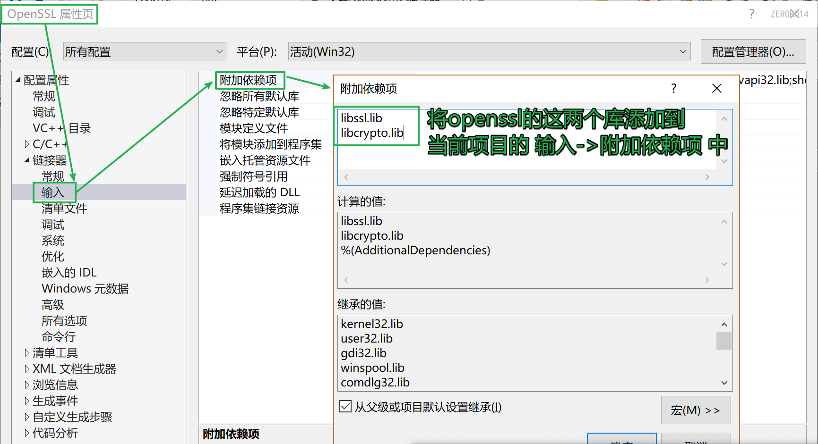Expand the 自定义生成步骤 tree node
This screenshot has height=444, width=818.
pos(27,417)
